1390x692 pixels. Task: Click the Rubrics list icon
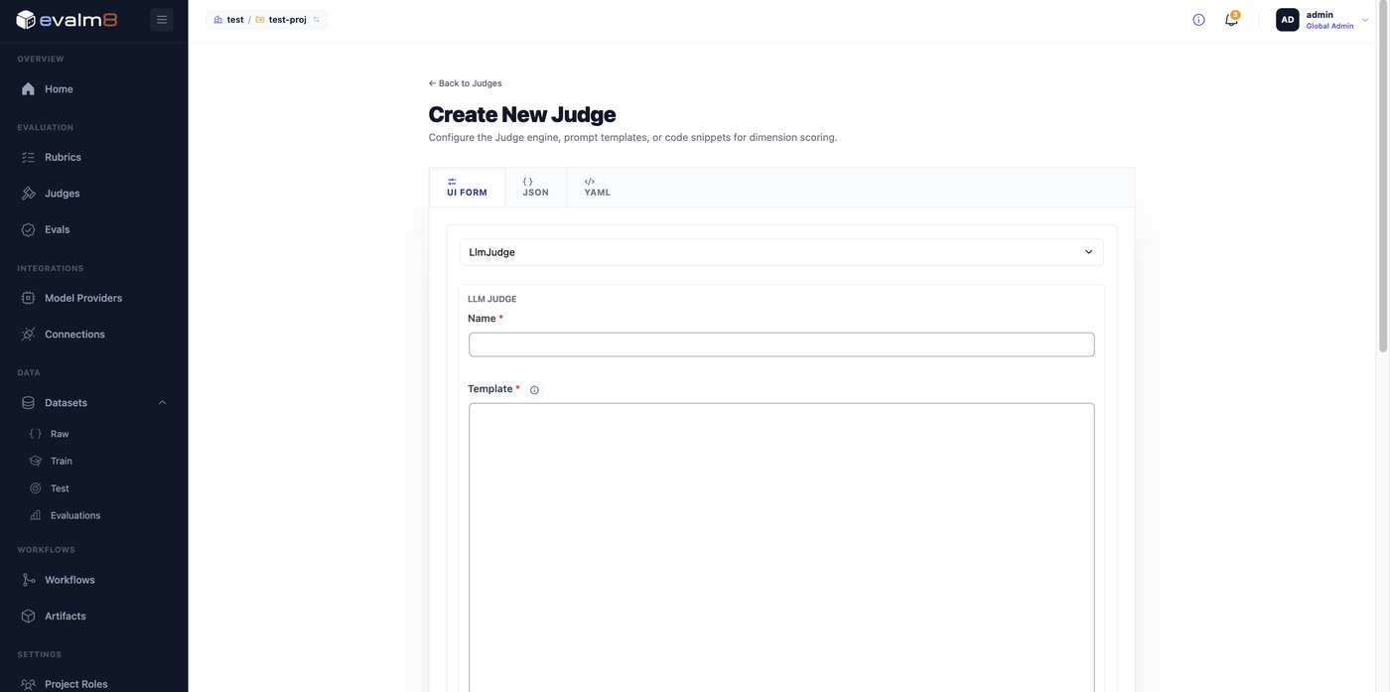click(29, 157)
